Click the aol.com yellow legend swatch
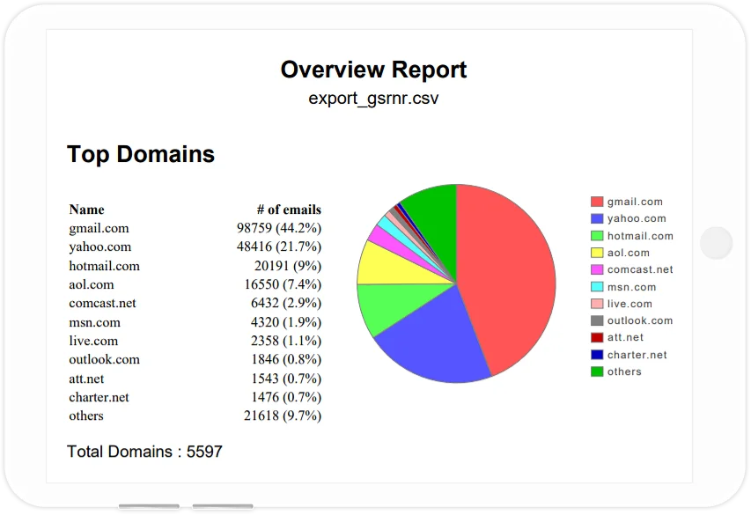751x515 pixels. click(x=597, y=253)
